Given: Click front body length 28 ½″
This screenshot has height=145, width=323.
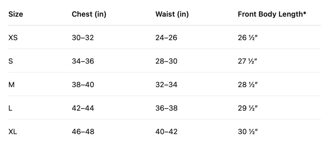Looking at the screenshot, I should click(x=248, y=85).
